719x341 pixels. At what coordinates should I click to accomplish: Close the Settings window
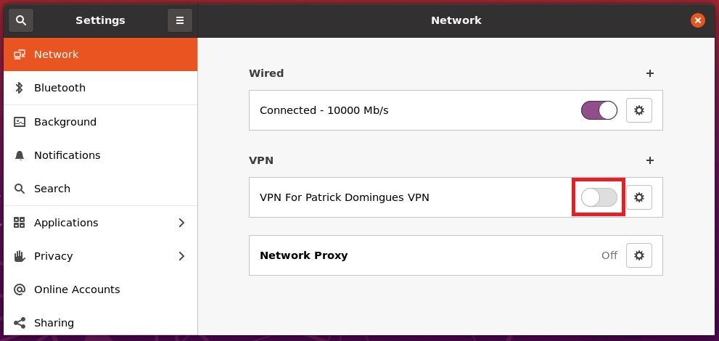click(697, 20)
